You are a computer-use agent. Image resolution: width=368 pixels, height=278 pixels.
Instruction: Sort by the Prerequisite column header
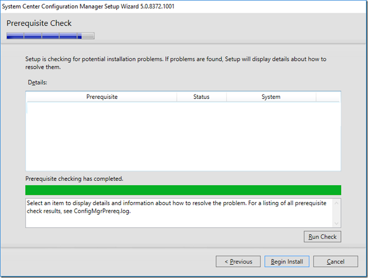(x=102, y=97)
